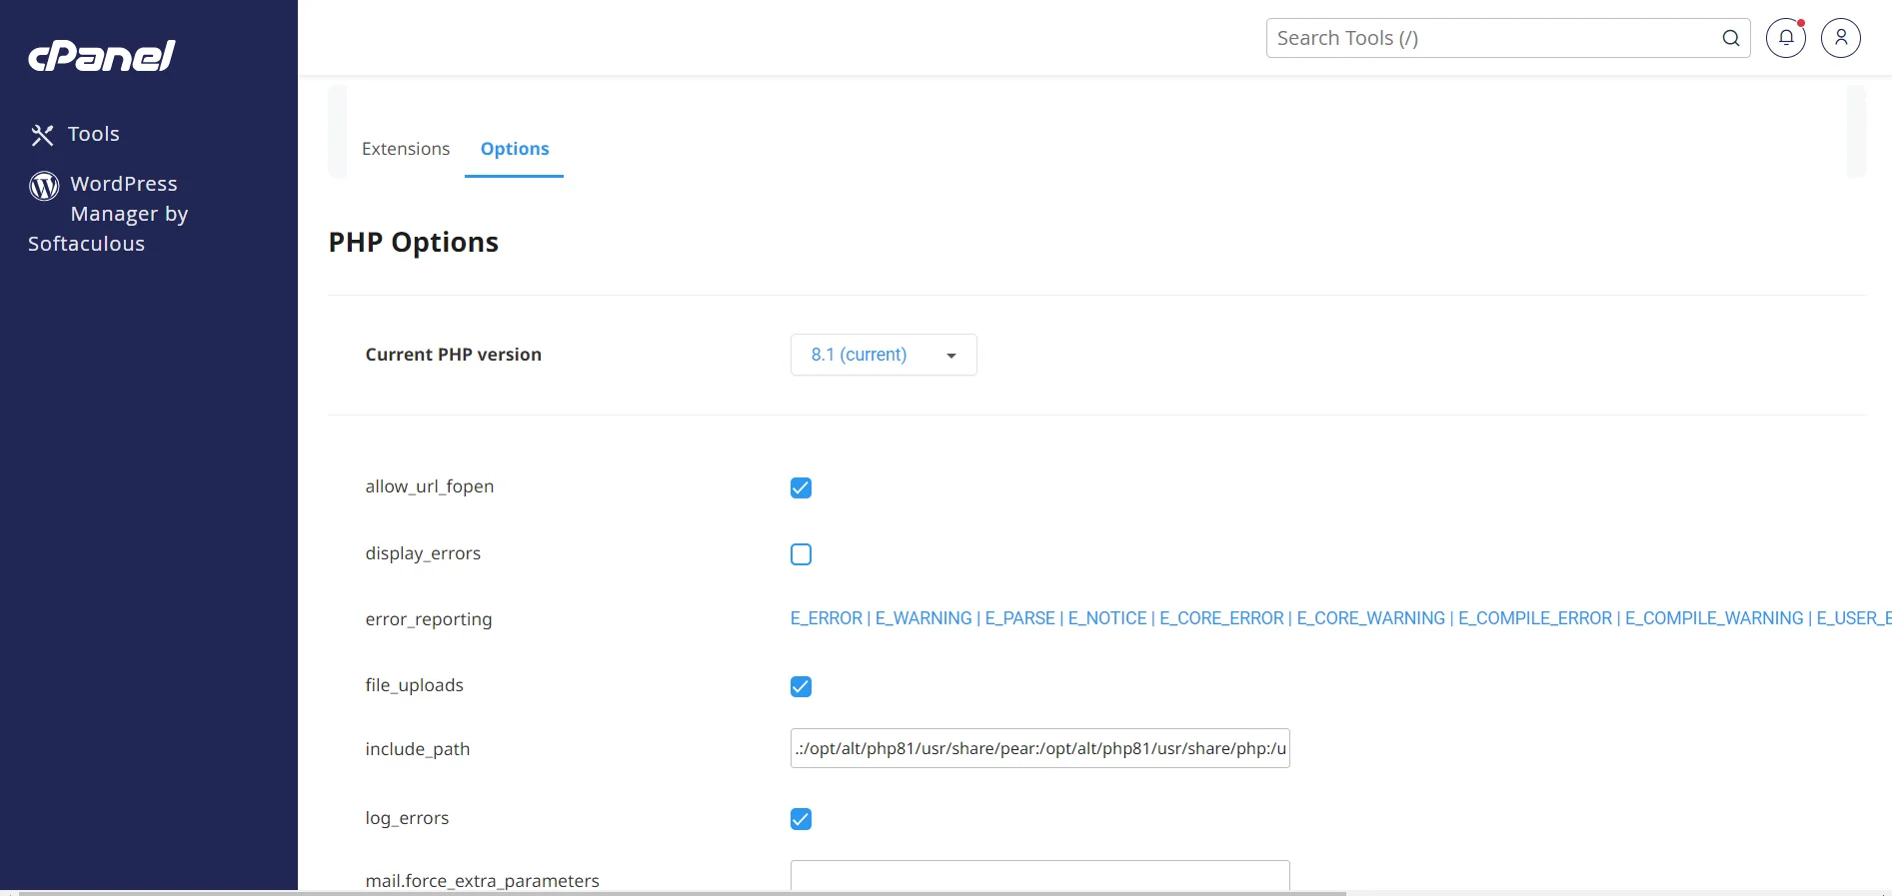The image size is (1892, 896).
Task: Click the PHP Options heading
Action: (x=414, y=243)
